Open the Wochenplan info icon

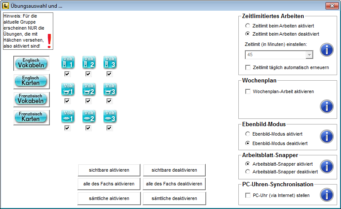[x=327, y=106]
